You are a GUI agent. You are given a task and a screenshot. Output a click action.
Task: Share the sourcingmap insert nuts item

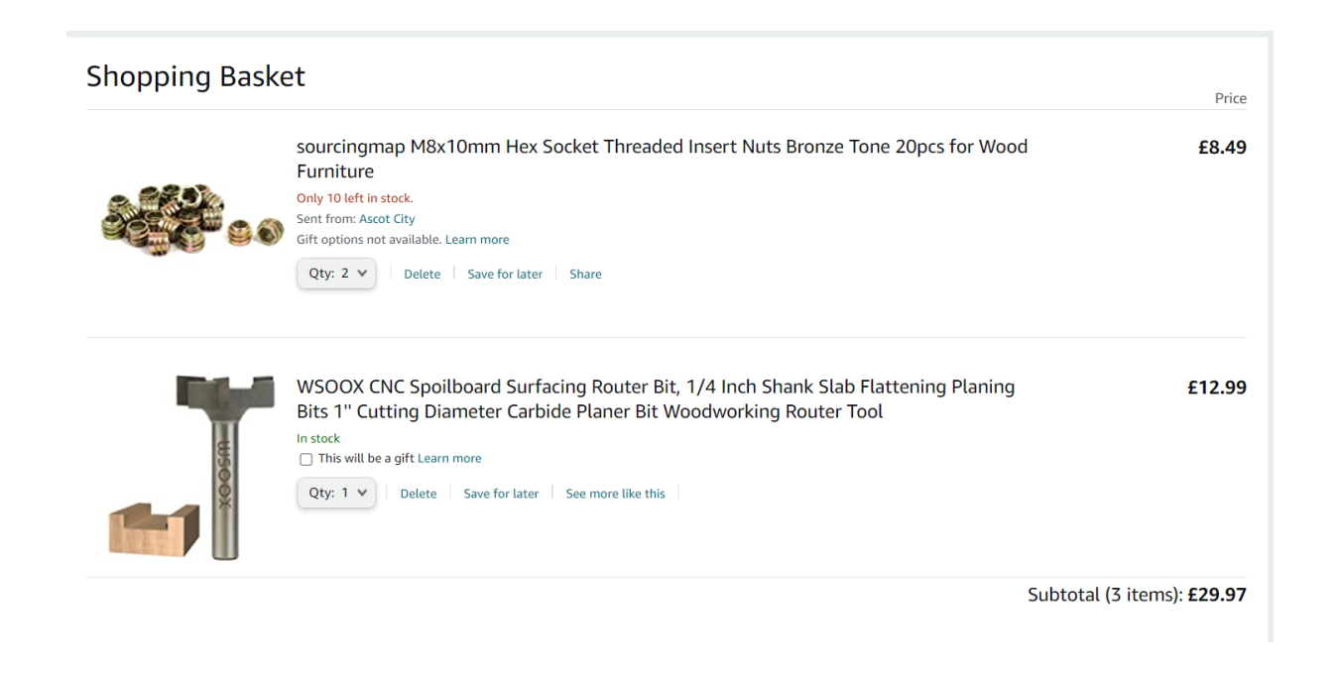point(585,275)
